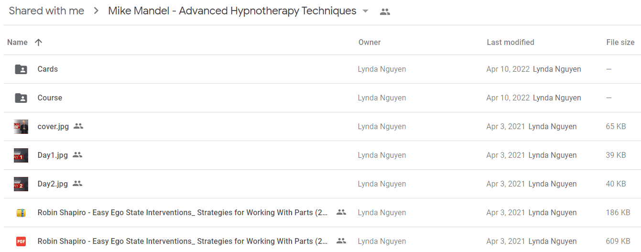
Task: Click the Owner column header
Action: [x=369, y=42]
